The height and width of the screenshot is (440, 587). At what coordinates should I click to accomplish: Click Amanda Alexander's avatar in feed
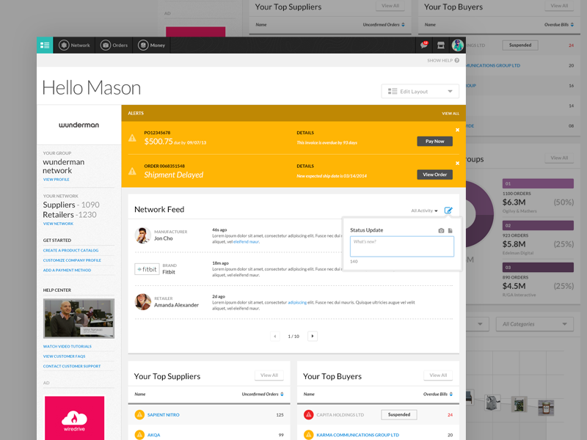point(142,302)
